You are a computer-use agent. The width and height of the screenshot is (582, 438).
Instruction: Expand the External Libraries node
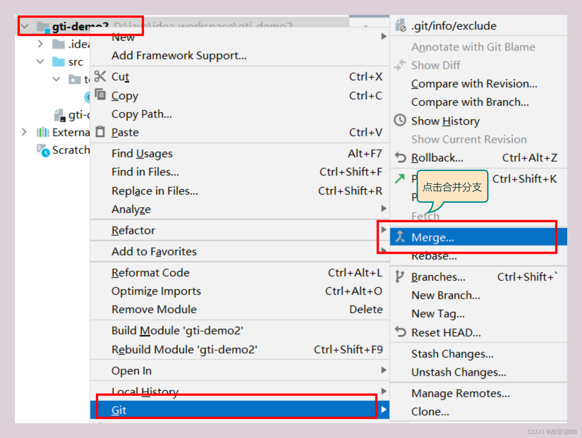(x=24, y=132)
